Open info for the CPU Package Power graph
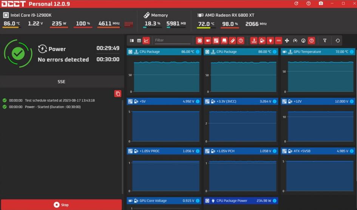Viewport: 357px width, 210px height. click(275, 201)
